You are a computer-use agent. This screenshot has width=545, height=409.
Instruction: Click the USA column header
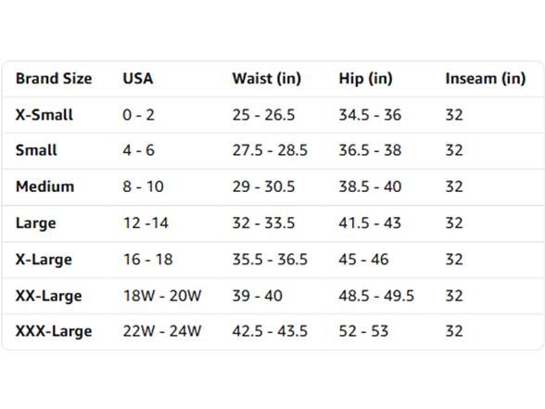(x=138, y=79)
